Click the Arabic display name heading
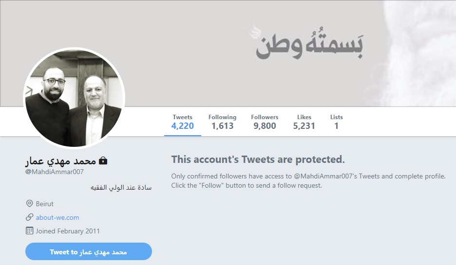 tap(60, 161)
